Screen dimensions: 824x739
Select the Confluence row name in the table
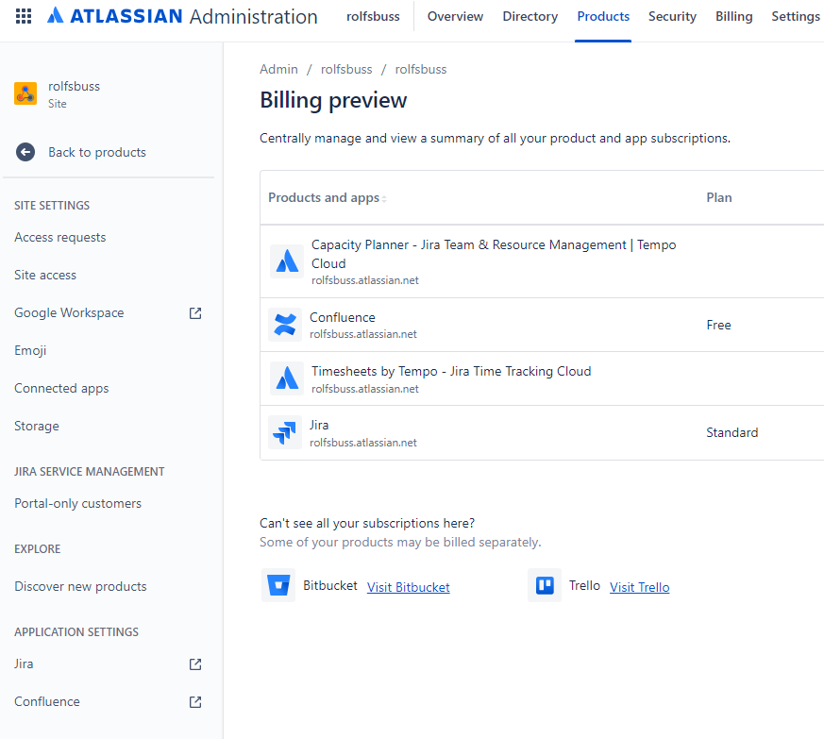[342, 317]
